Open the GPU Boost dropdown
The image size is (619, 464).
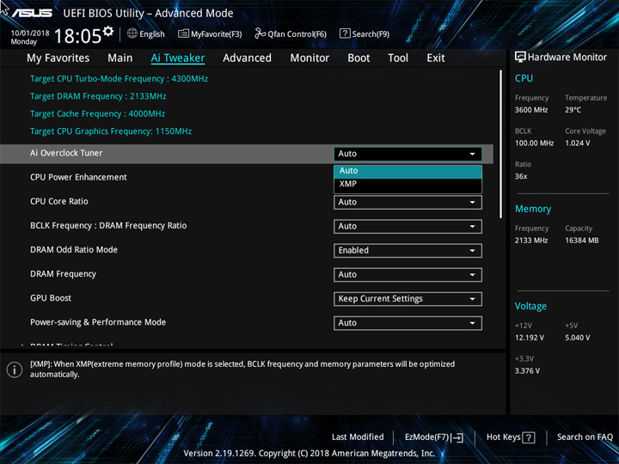click(408, 299)
